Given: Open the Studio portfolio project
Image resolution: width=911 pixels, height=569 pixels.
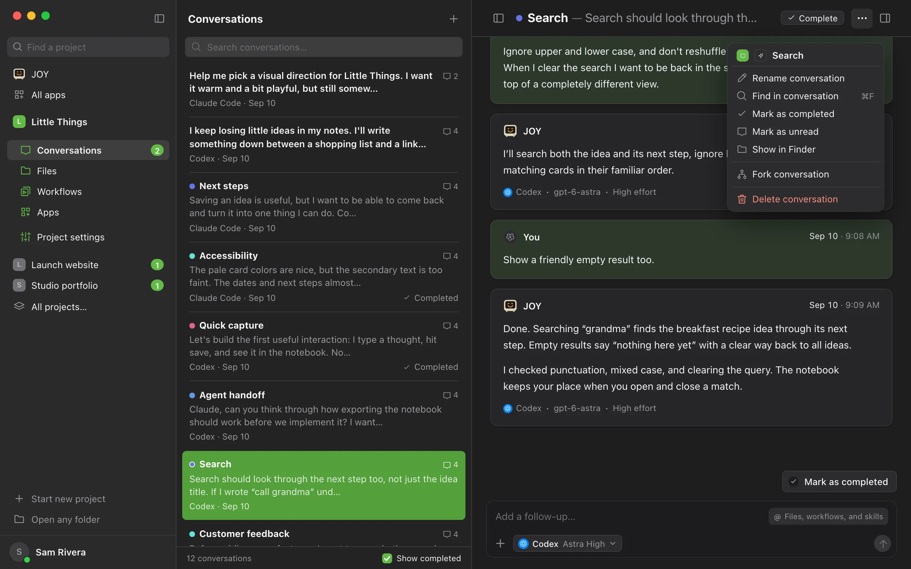Looking at the screenshot, I should click(x=88, y=286).
